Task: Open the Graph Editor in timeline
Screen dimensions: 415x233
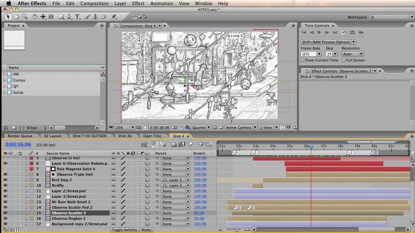Action: (x=208, y=145)
